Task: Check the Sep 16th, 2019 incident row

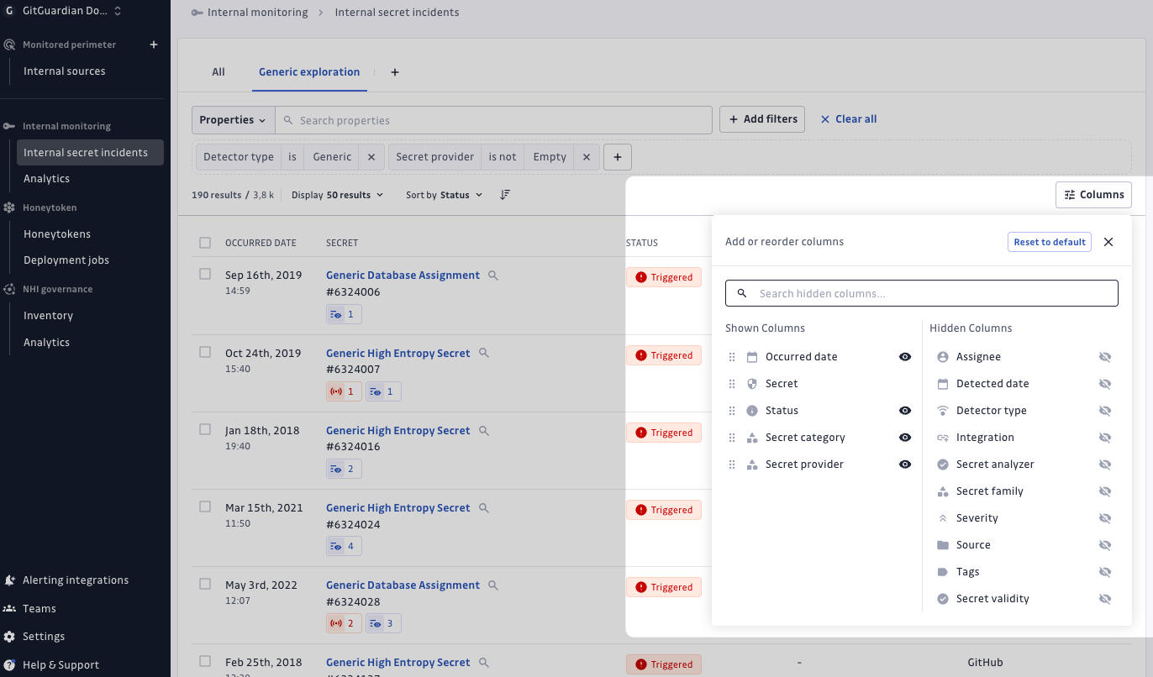Action: [205, 274]
